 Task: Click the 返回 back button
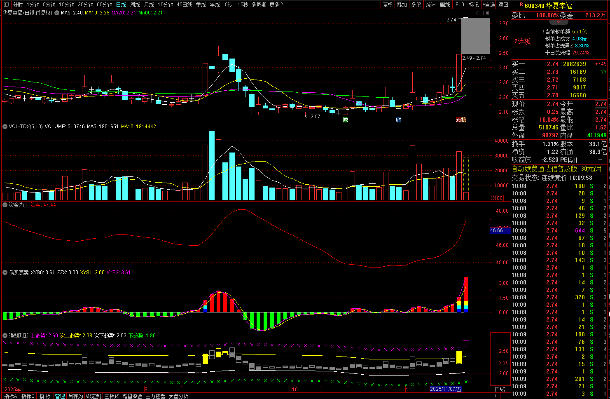(x=503, y=5)
